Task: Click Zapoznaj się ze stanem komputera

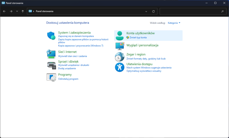Action: [x=76, y=36]
